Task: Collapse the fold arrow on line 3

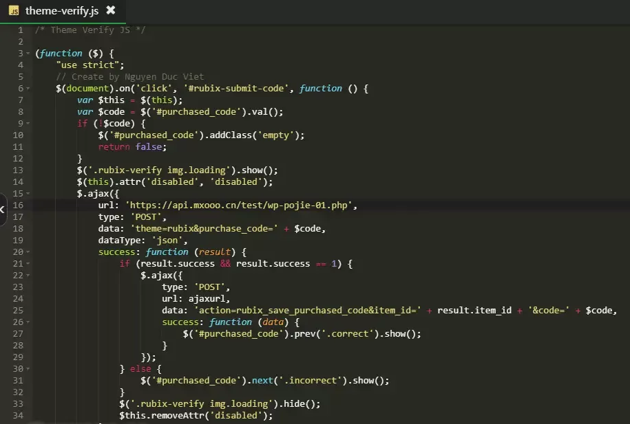Action: coord(28,54)
